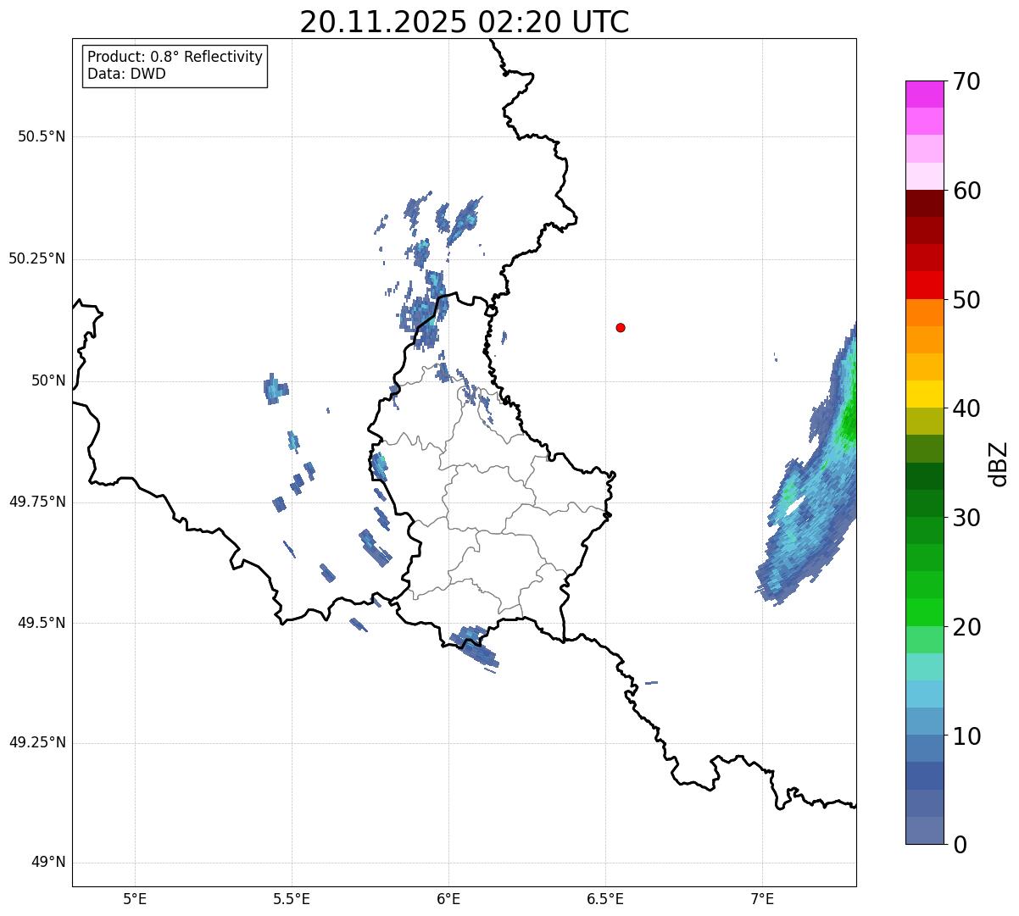Click the 50.5°N latitude label
Screen dimensions: 1019x916
[42, 136]
